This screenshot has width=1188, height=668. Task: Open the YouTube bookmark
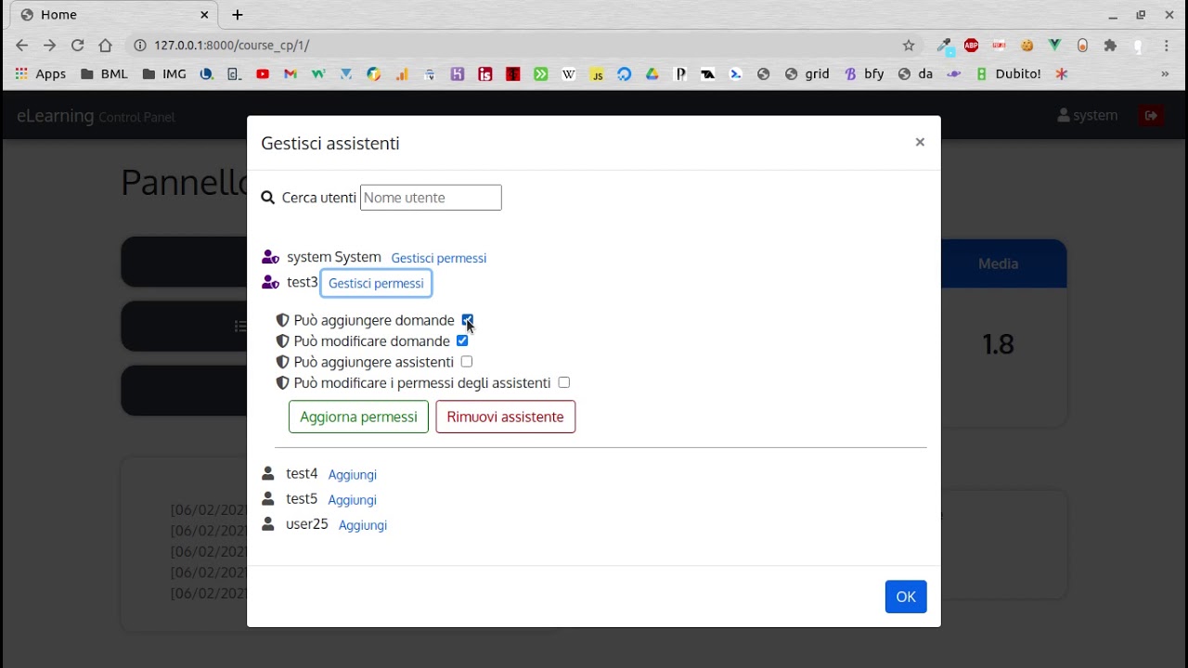click(263, 74)
